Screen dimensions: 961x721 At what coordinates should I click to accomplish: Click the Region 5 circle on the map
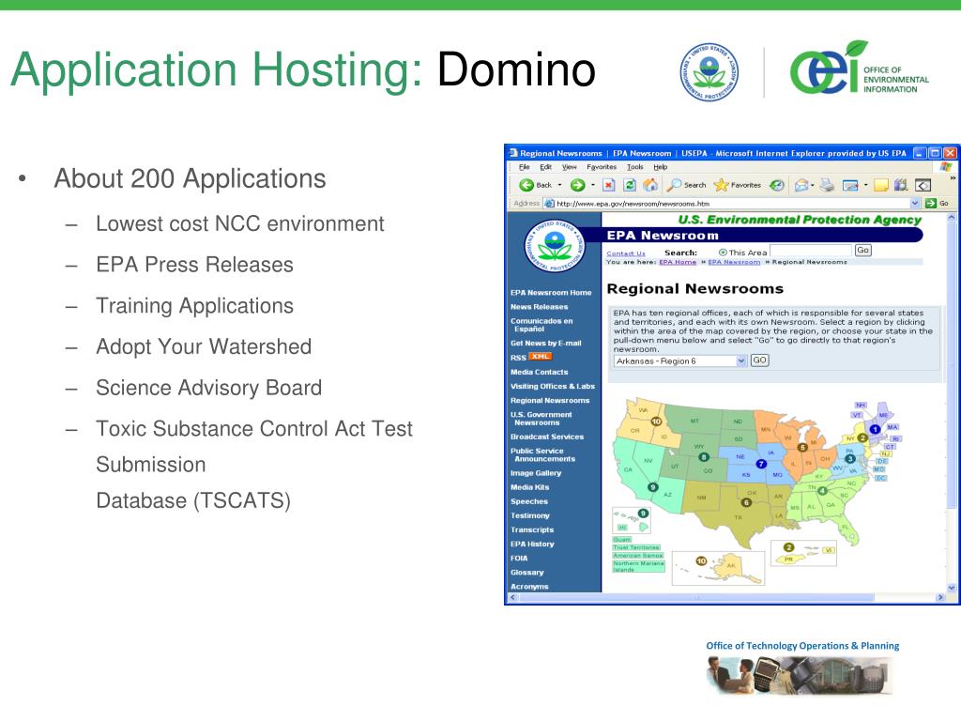pyautogui.click(x=802, y=448)
